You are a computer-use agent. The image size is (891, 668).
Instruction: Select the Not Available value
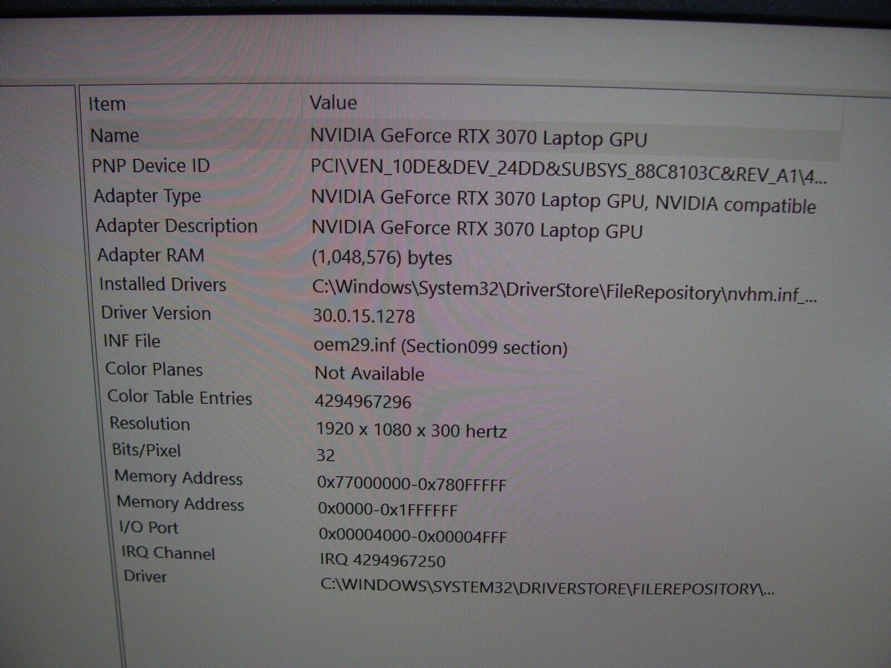pos(369,374)
